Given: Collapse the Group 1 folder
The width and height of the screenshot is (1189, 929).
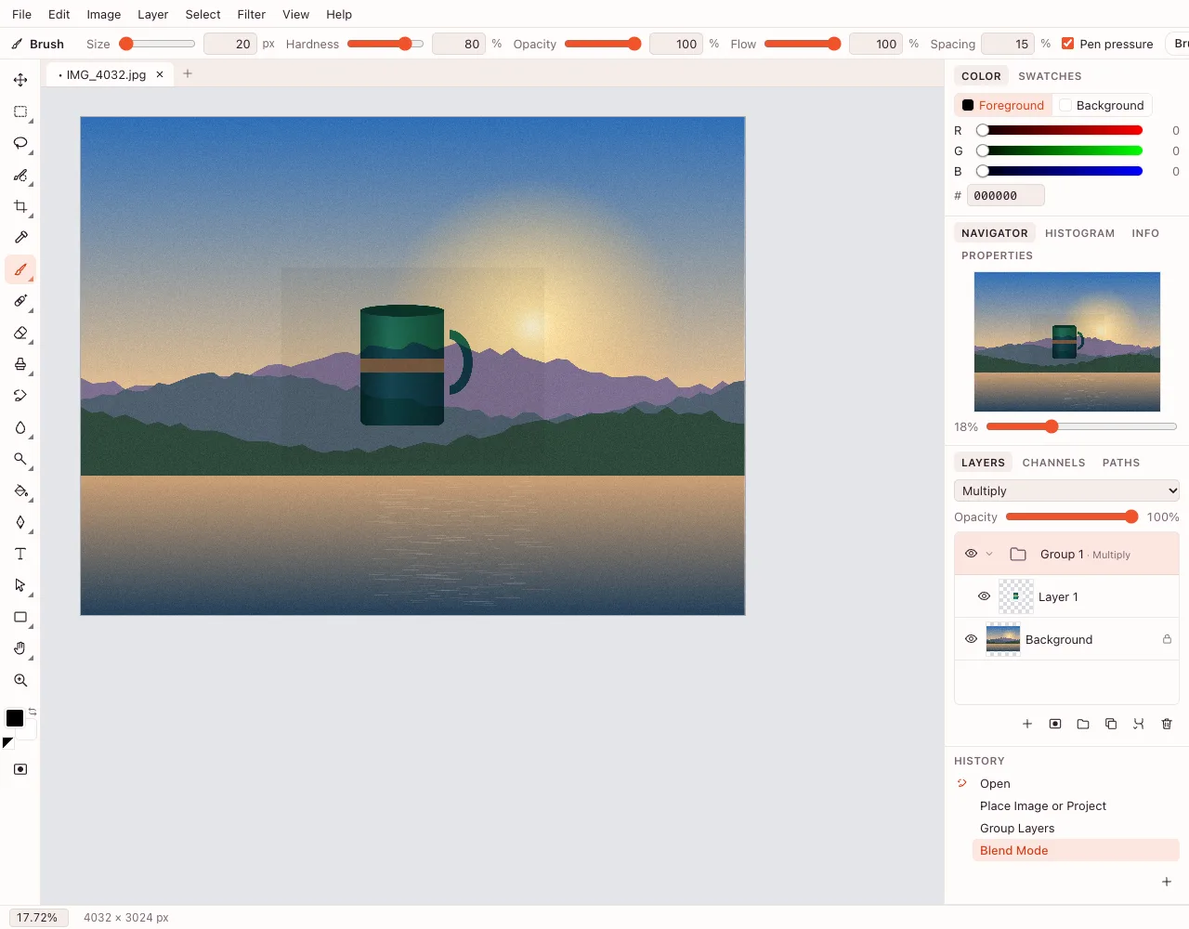Looking at the screenshot, I should (x=989, y=554).
